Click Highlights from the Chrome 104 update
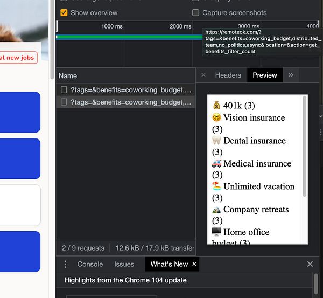 tap(125, 280)
